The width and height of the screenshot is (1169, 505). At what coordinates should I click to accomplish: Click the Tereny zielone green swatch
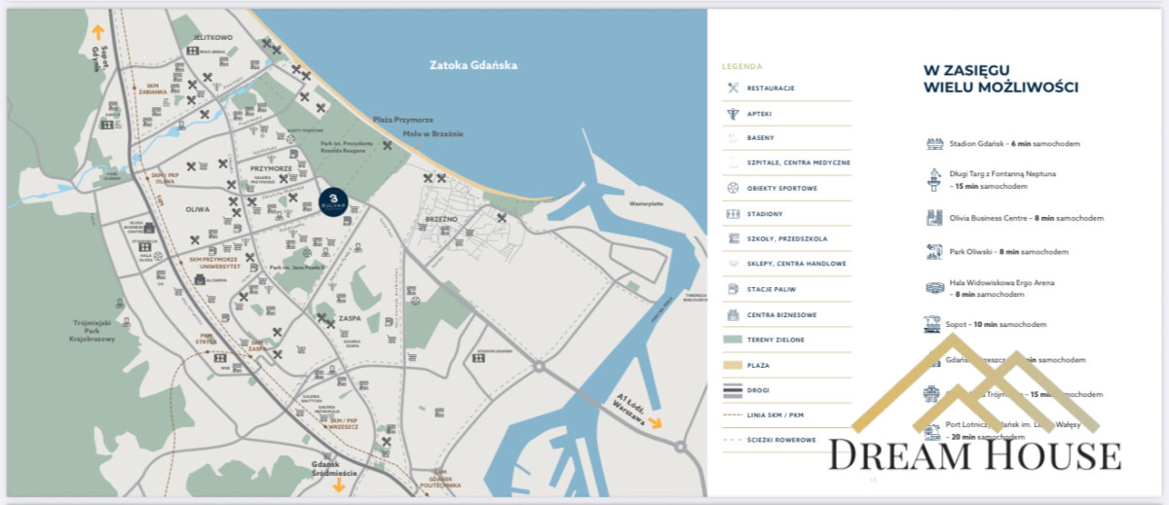point(733,340)
